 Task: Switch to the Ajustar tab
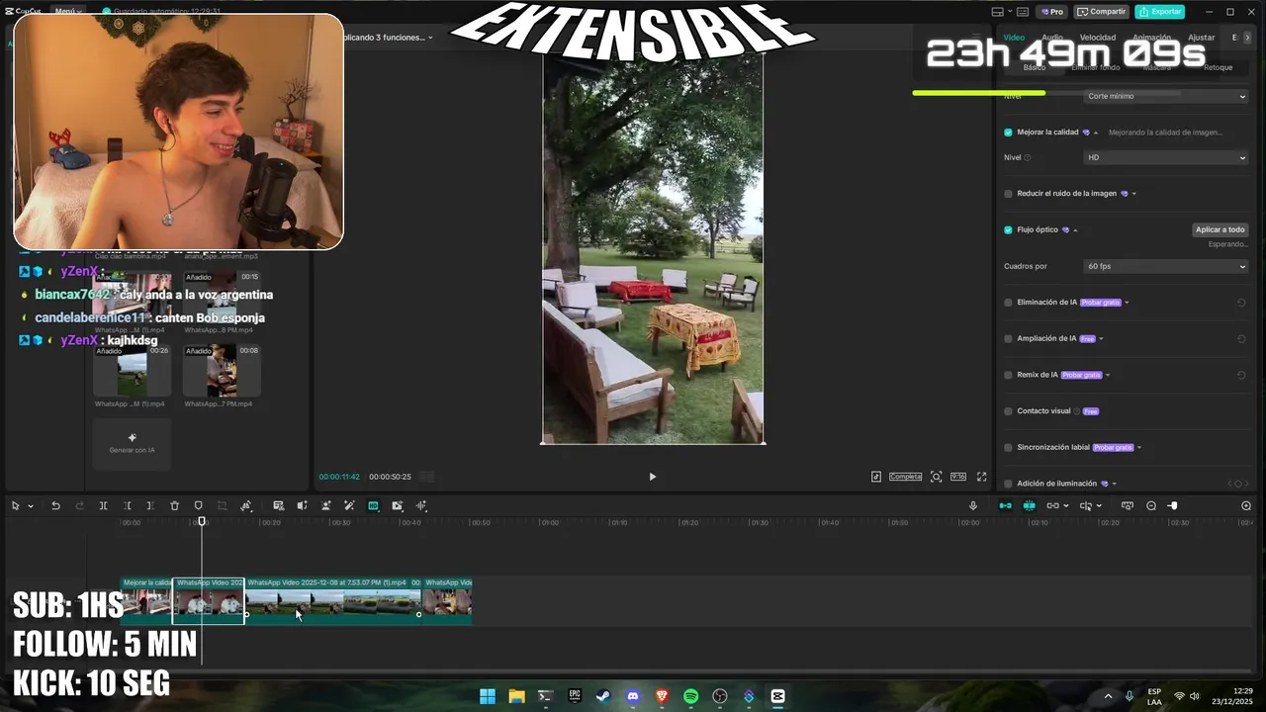click(x=1201, y=38)
